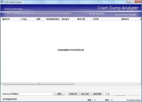The image size is (142, 102).
Task: Click the 停止分析 stop button
Action: point(85,94)
